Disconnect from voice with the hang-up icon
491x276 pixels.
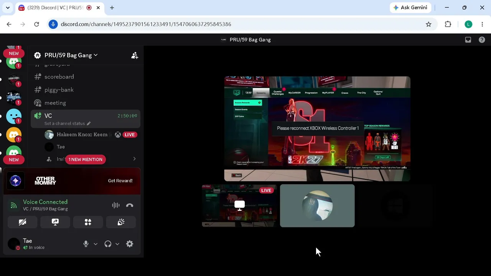coord(130,205)
